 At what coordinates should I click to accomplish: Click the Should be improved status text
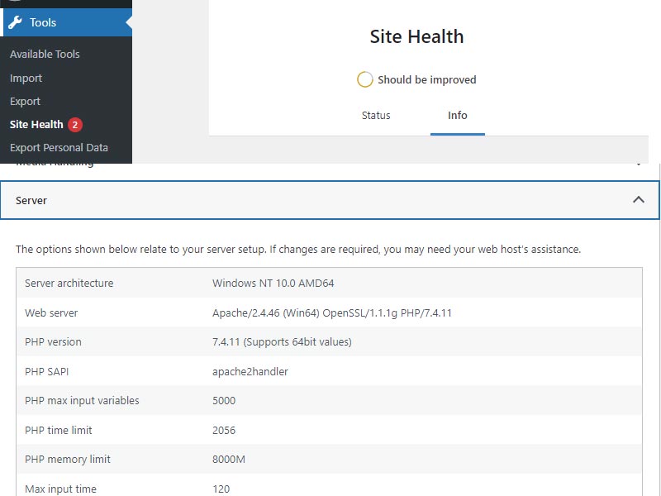pos(426,79)
